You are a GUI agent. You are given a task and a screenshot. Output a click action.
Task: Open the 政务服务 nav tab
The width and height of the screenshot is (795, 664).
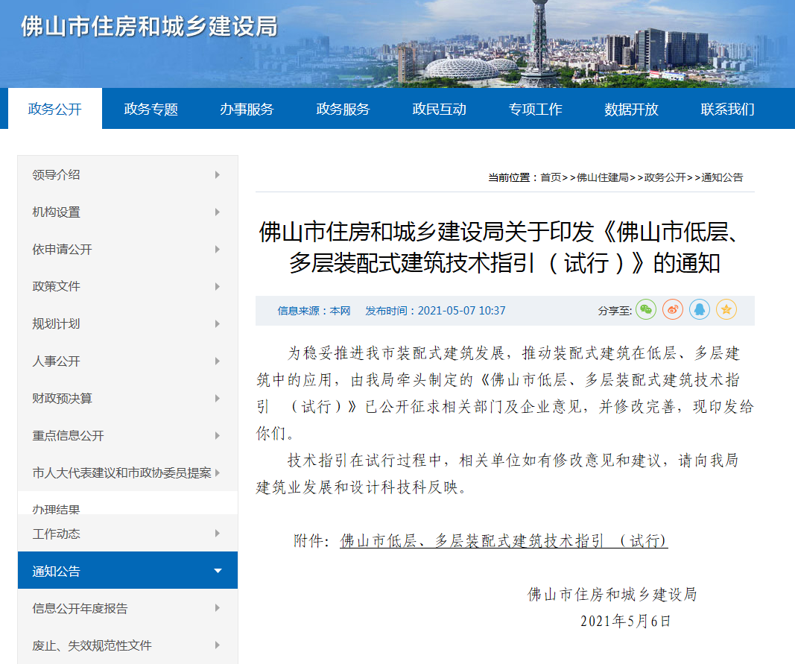tap(343, 109)
